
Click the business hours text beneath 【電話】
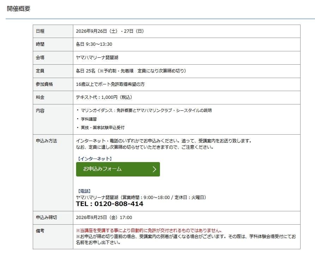coord(162,198)
